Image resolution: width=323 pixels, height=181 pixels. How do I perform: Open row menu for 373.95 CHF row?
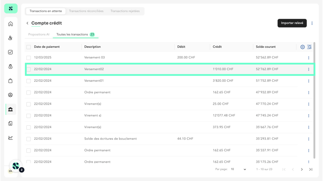308,127
